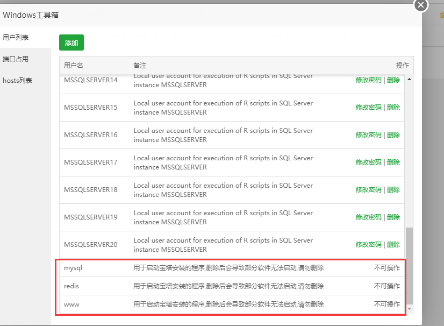Image resolution: width=444 pixels, height=326 pixels.
Task: Click the Windows工具箱 dialog title
Action: pyautogui.click(x=31, y=15)
